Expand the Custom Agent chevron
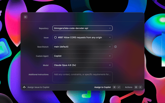The image size is (165, 103). click(x=110, y=56)
